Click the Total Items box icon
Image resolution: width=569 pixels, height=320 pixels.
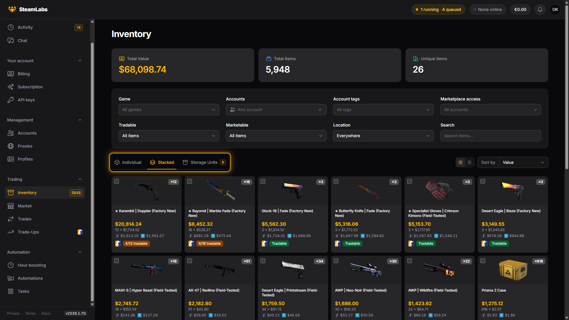(268, 59)
